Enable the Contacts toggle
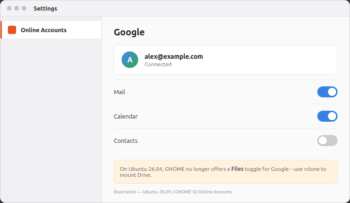Image resolution: width=350 pixels, height=203 pixels. pos(327,141)
